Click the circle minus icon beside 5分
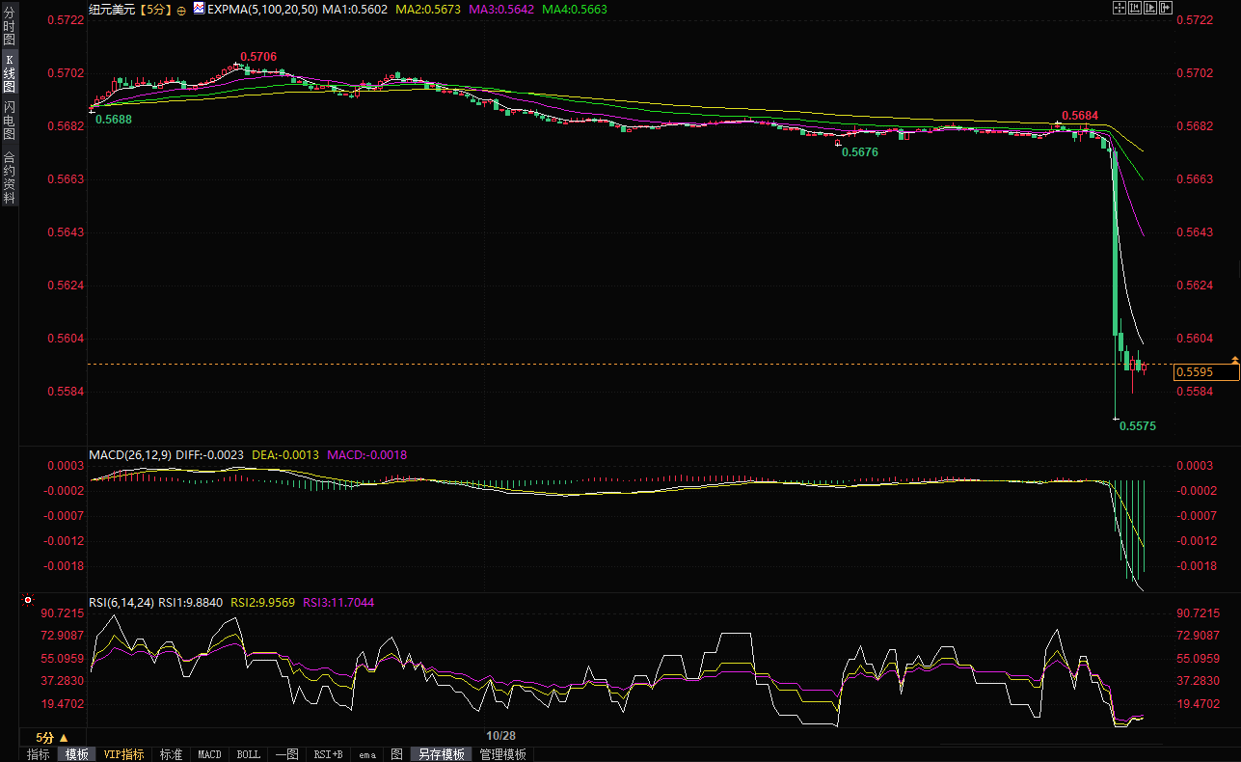 (181, 9)
